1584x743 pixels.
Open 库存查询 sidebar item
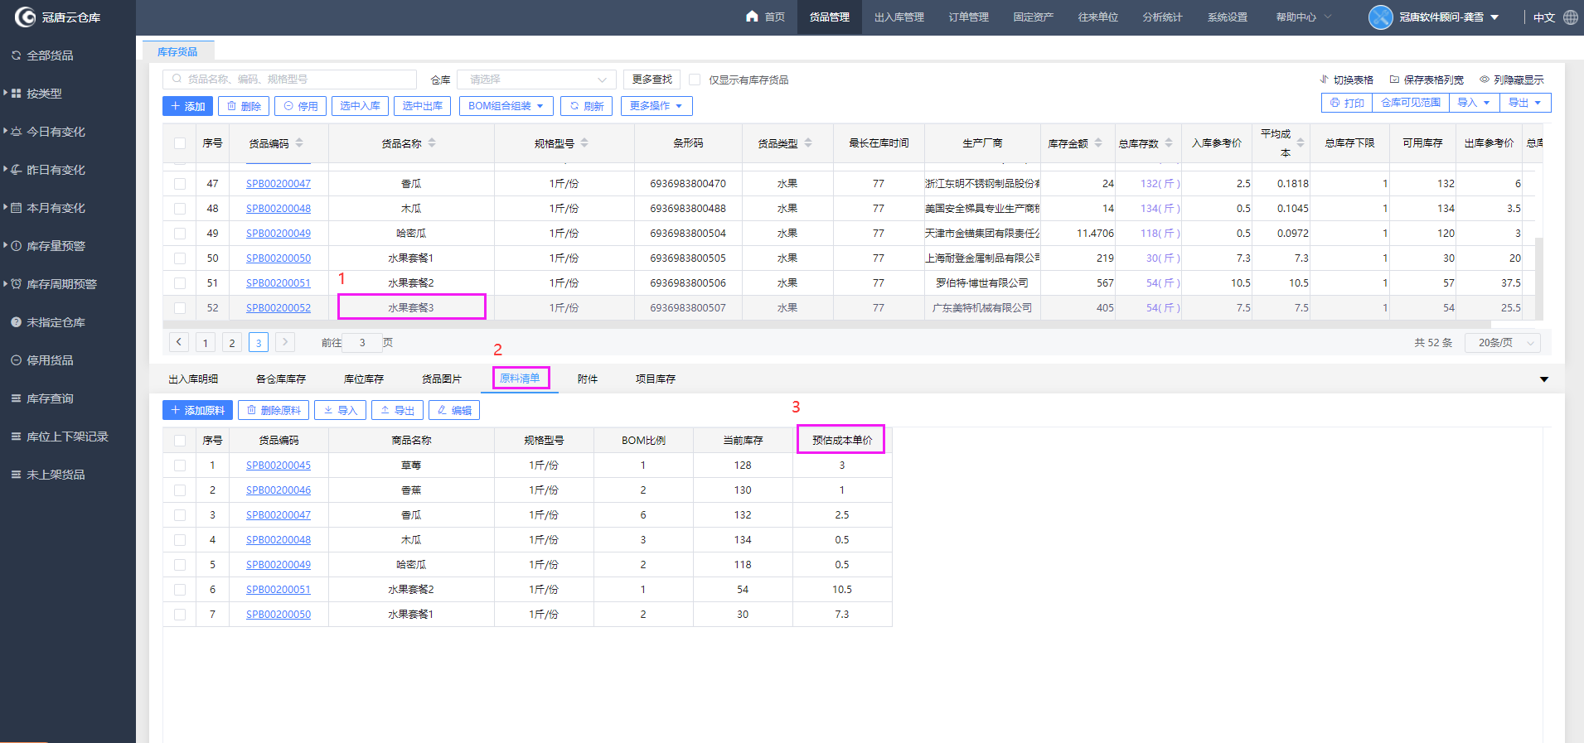(x=49, y=398)
